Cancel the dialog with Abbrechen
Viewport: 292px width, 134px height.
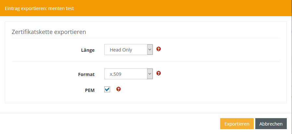pos(271,124)
